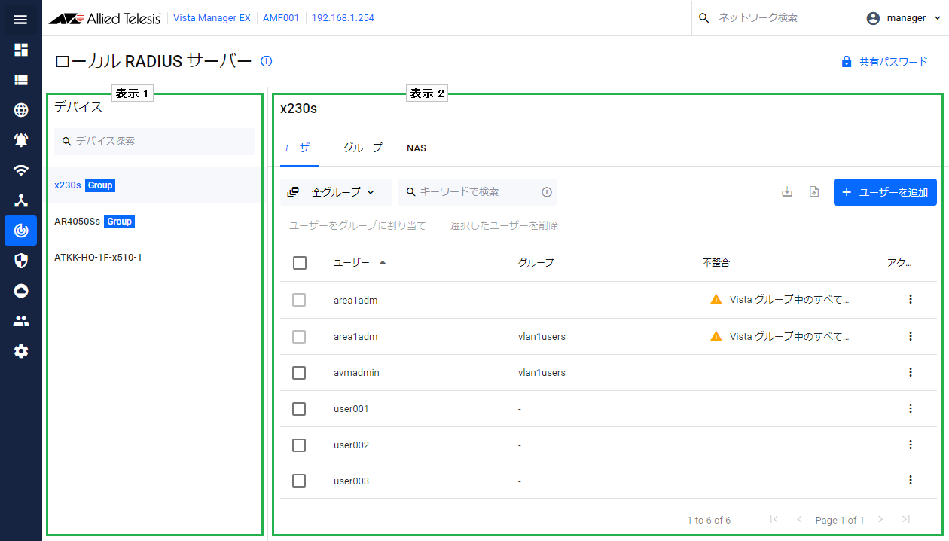
Task: Click the ユーザーを追加 button
Action: (x=885, y=192)
